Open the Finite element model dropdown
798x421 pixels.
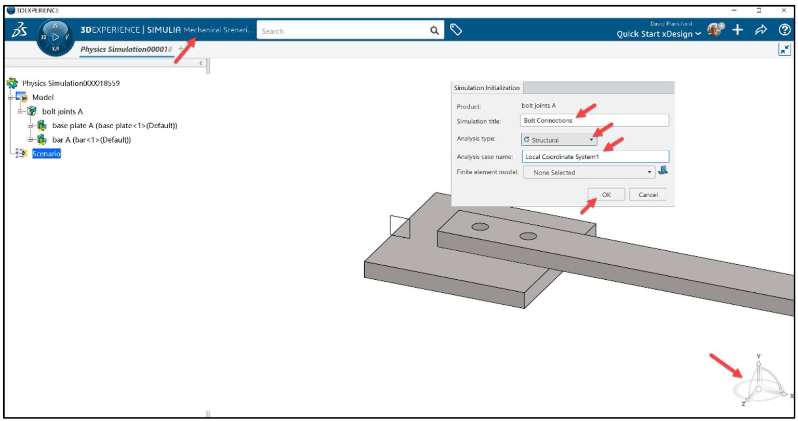point(648,172)
